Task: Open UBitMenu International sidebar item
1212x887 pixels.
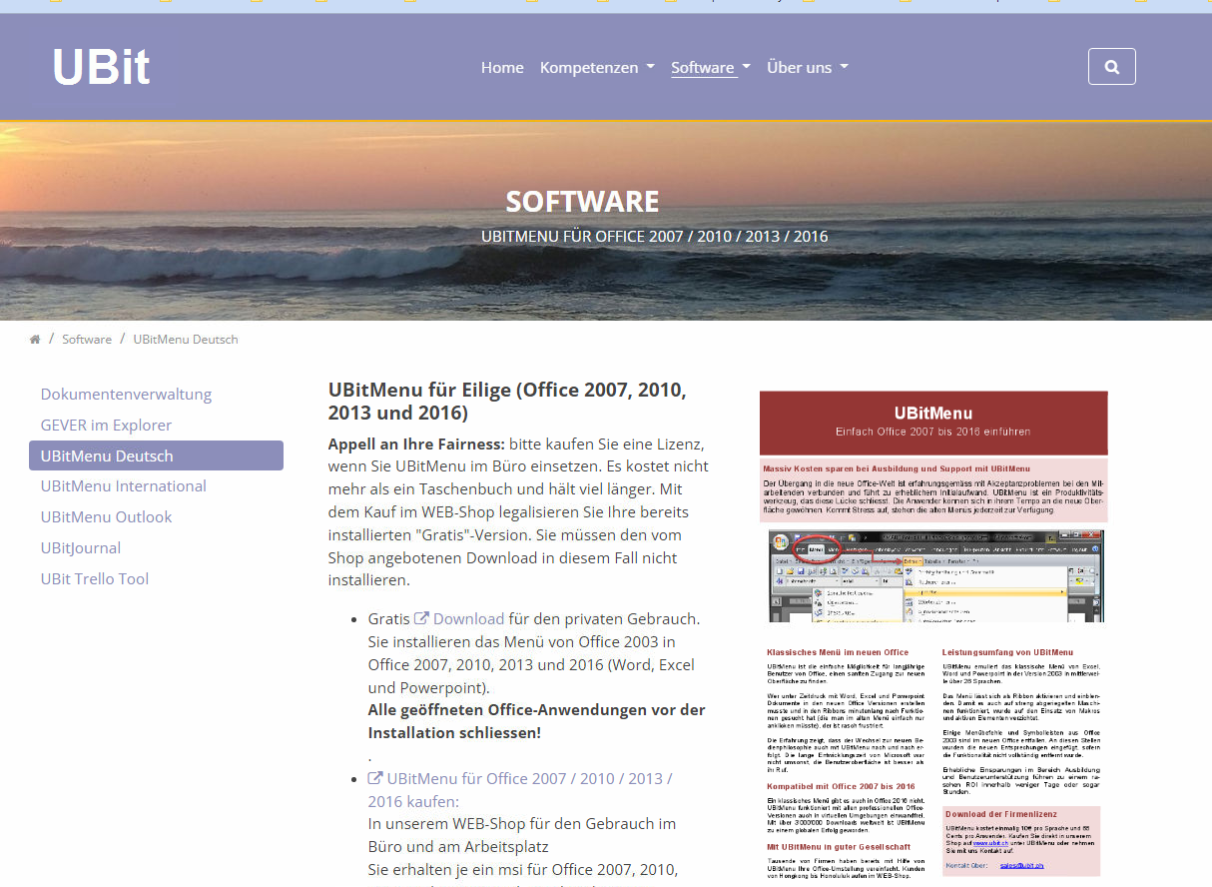Action: tap(124, 485)
